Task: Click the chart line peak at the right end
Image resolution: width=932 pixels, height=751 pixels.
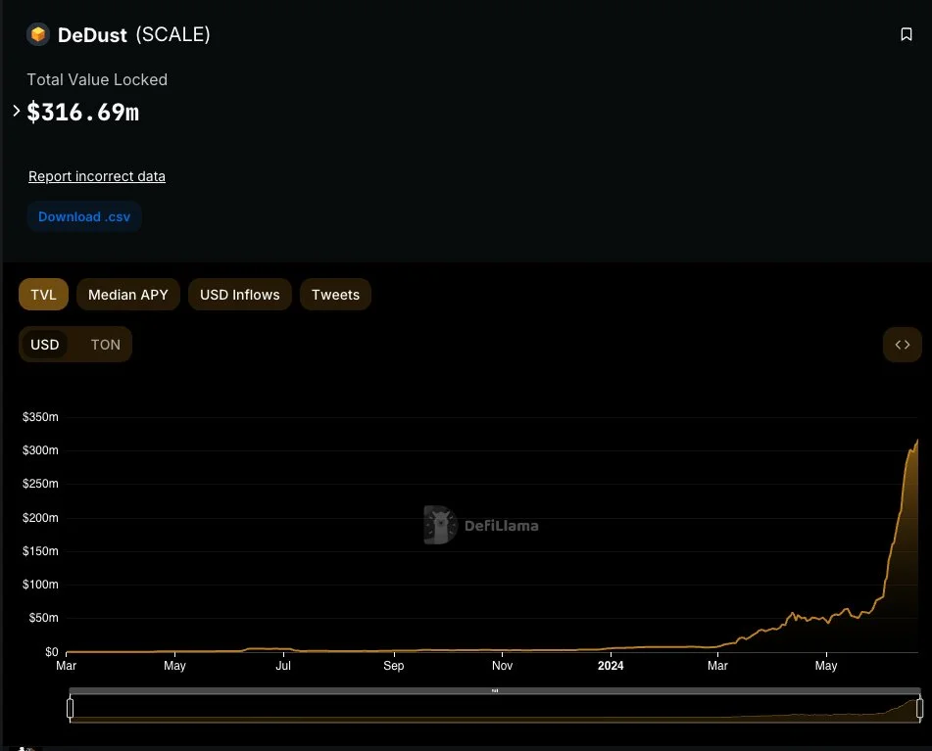Action: [917, 441]
